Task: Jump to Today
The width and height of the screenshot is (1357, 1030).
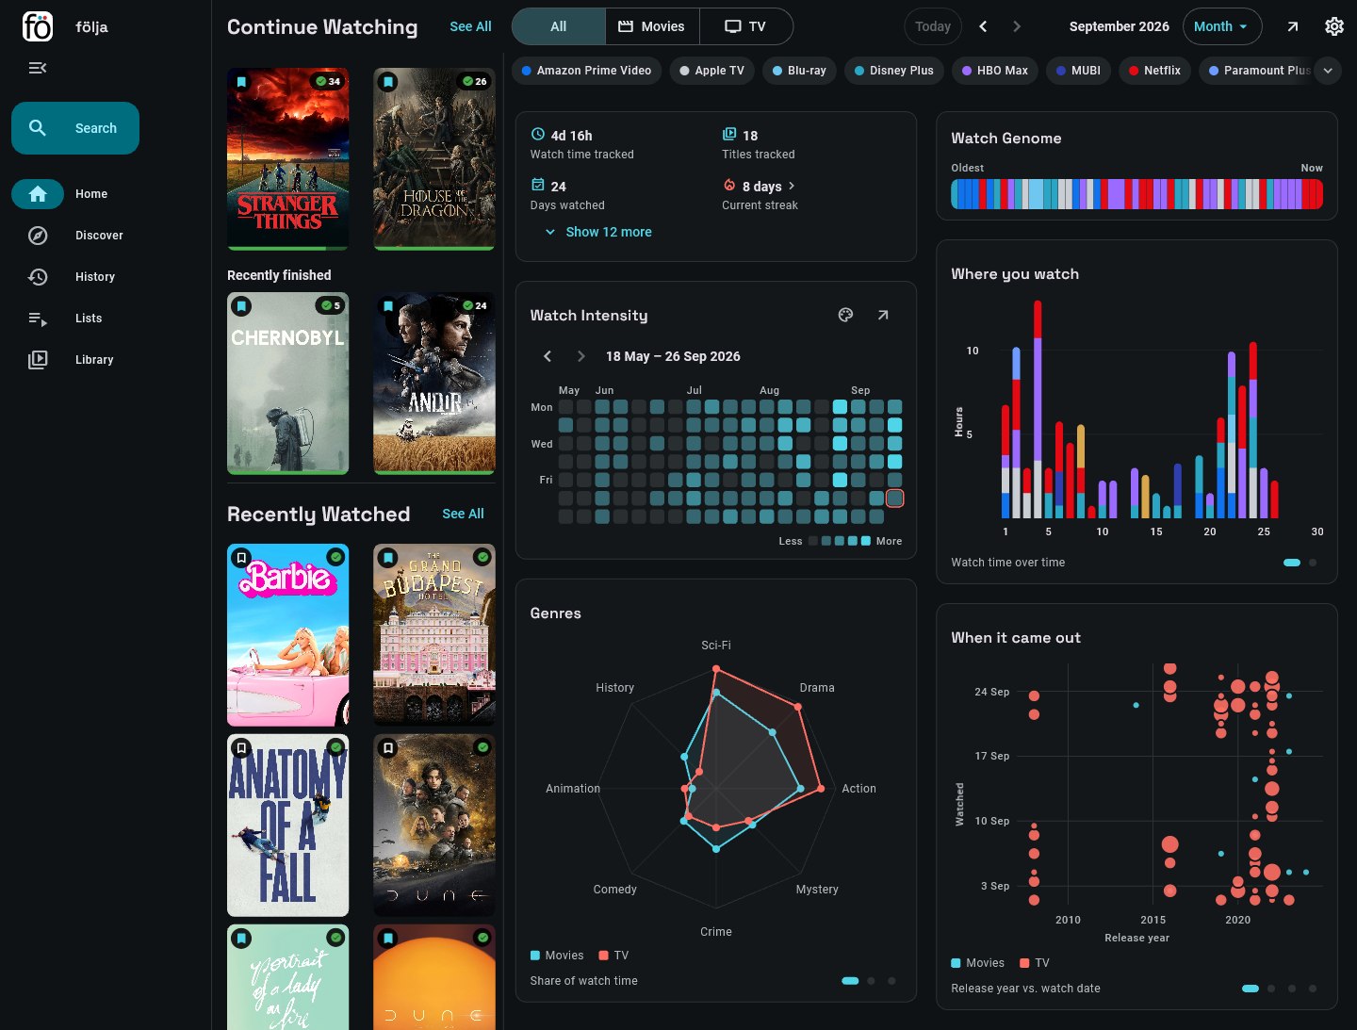Action: click(933, 26)
